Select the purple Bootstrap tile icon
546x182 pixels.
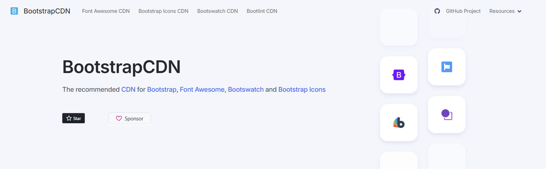tap(399, 75)
